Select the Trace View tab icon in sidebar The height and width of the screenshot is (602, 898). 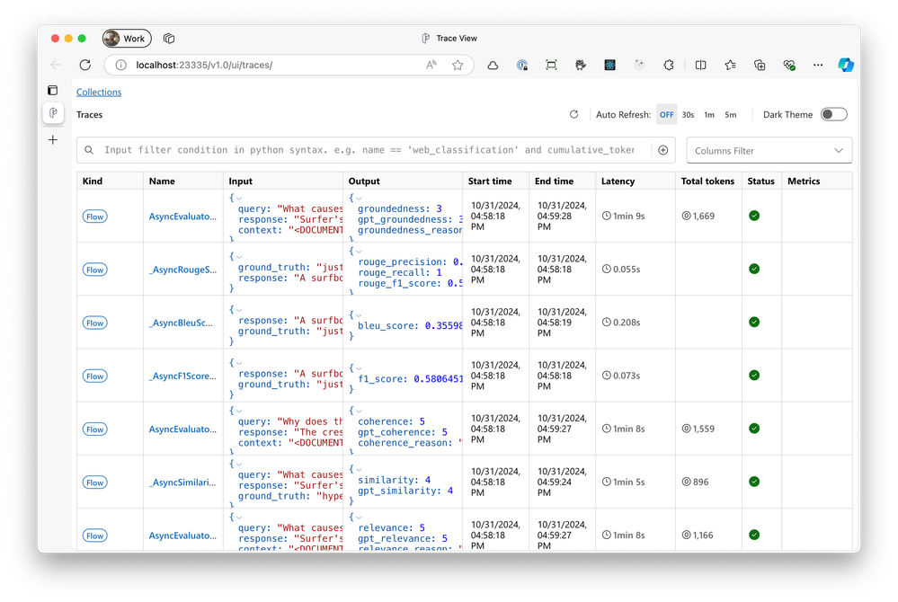pyautogui.click(x=53, y=112)
